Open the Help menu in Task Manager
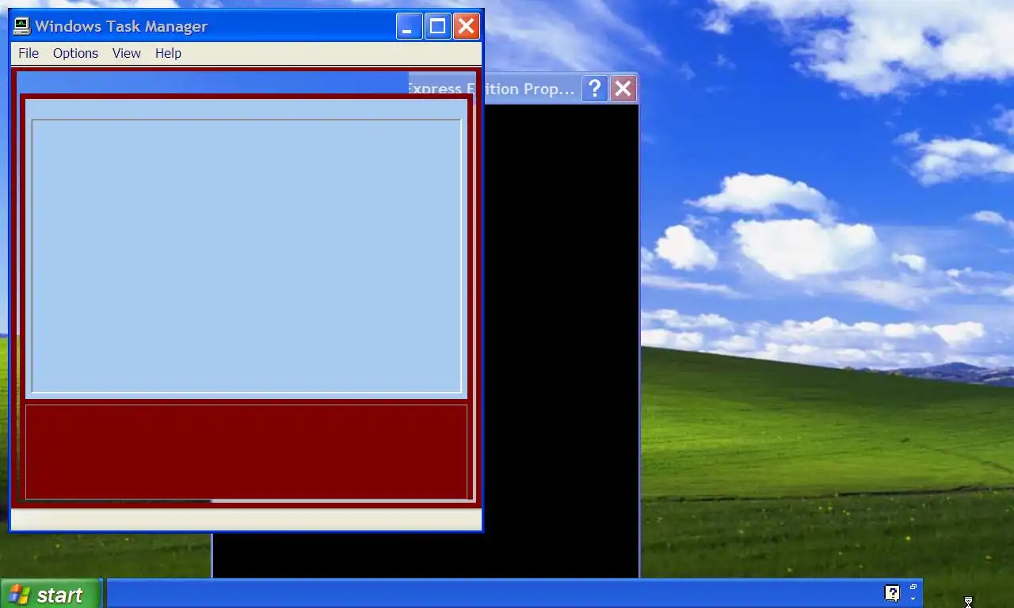The image size is (1014, 608). (x=168, y=53)
